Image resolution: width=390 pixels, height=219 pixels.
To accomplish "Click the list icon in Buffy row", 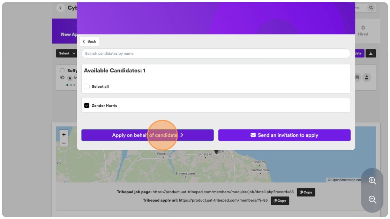I will click(x=357, y=78).
